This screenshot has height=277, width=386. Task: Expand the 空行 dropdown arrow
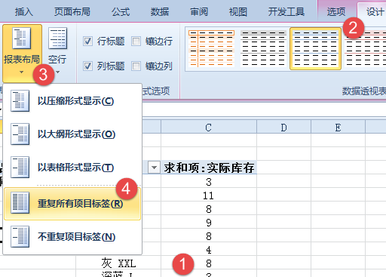[58, 72]
